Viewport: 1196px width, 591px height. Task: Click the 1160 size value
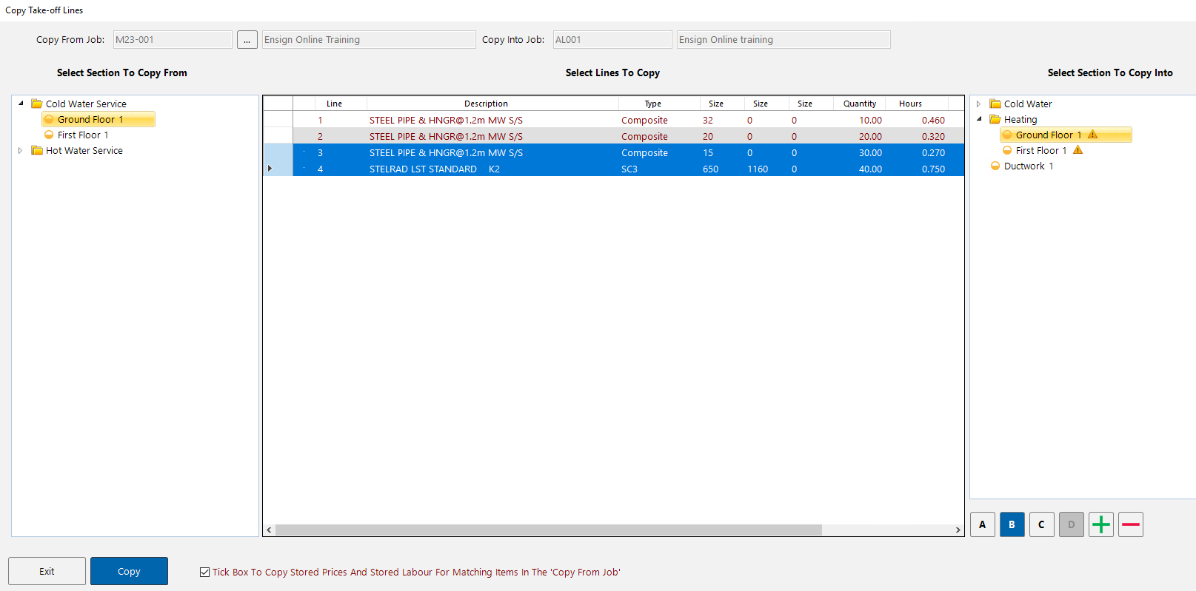pos(758,169)
